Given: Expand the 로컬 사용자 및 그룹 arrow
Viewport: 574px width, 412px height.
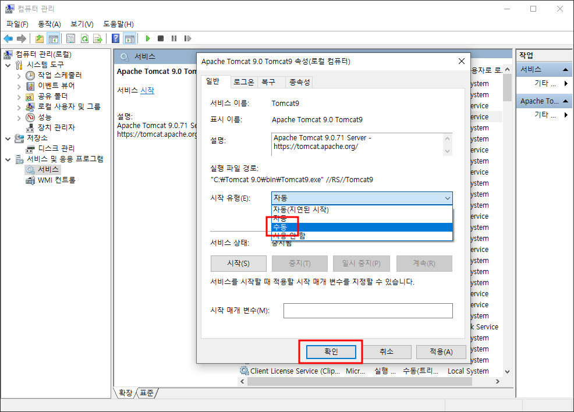Looking at the screenshot, I should (x=19, y=108).
